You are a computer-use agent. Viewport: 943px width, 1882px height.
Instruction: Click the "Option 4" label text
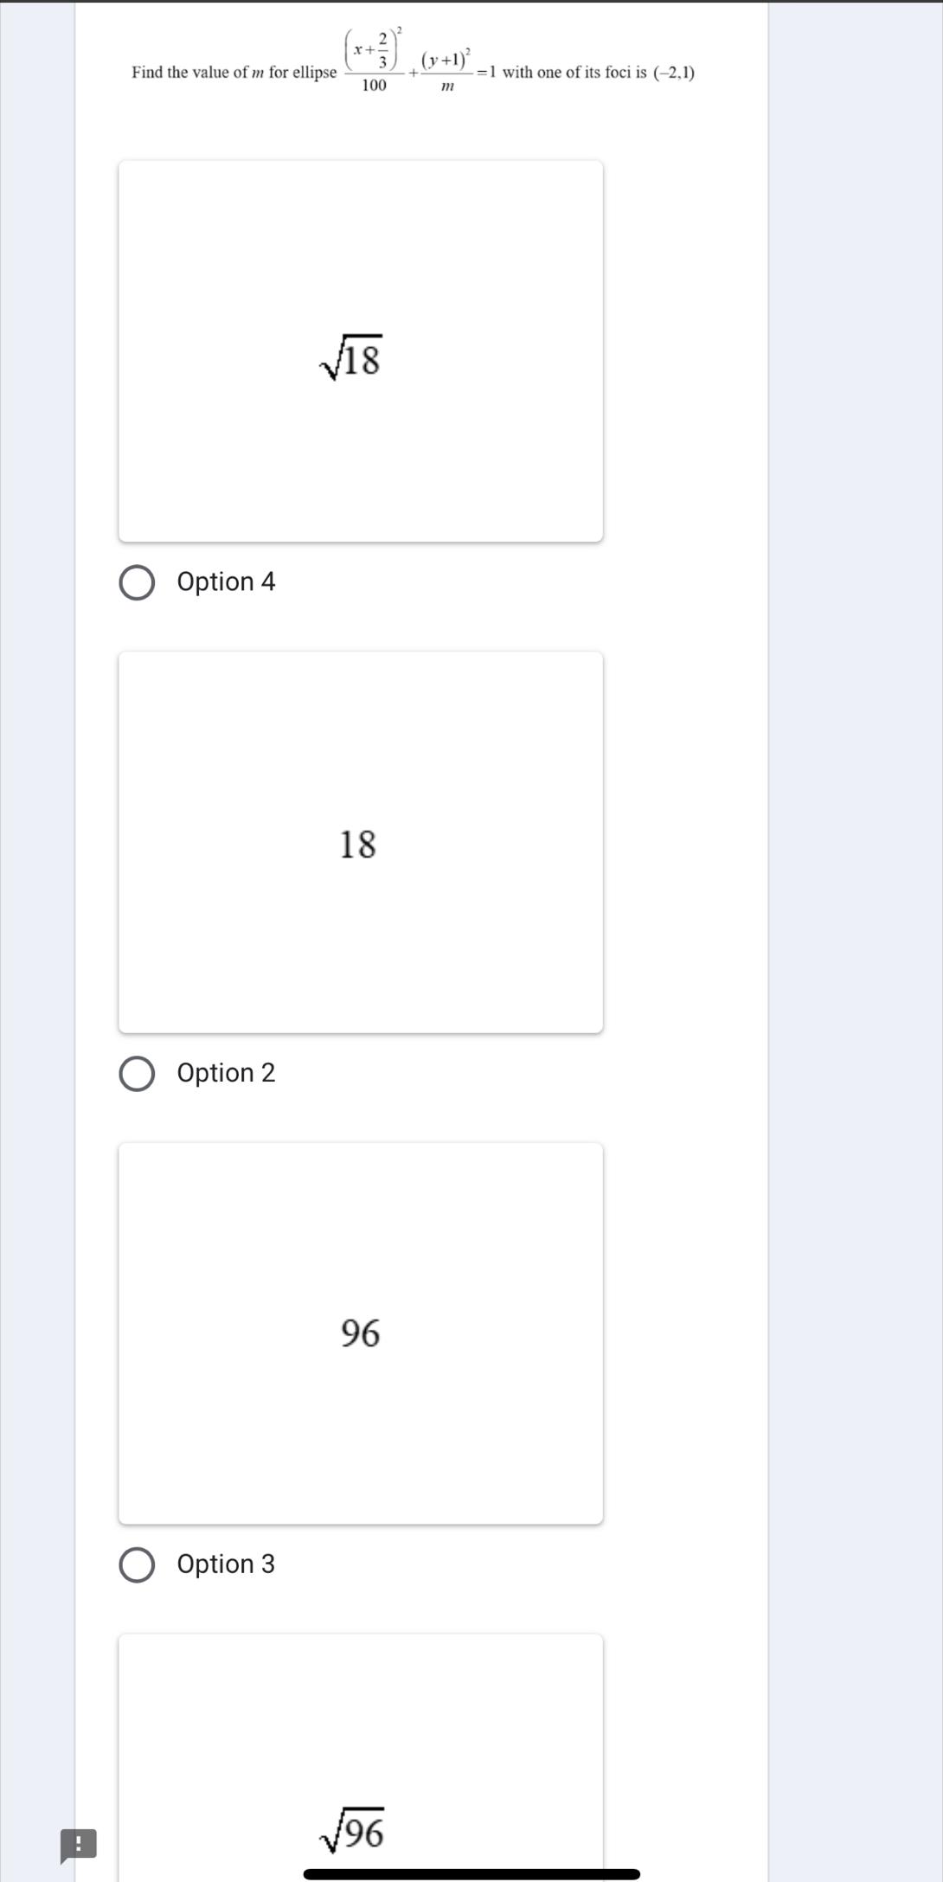click(x=226, y=581)
